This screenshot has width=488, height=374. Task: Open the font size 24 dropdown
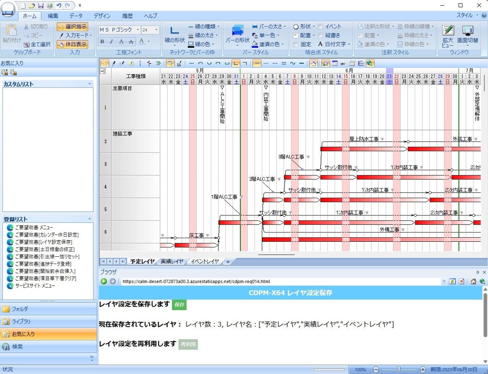(157, 30)
